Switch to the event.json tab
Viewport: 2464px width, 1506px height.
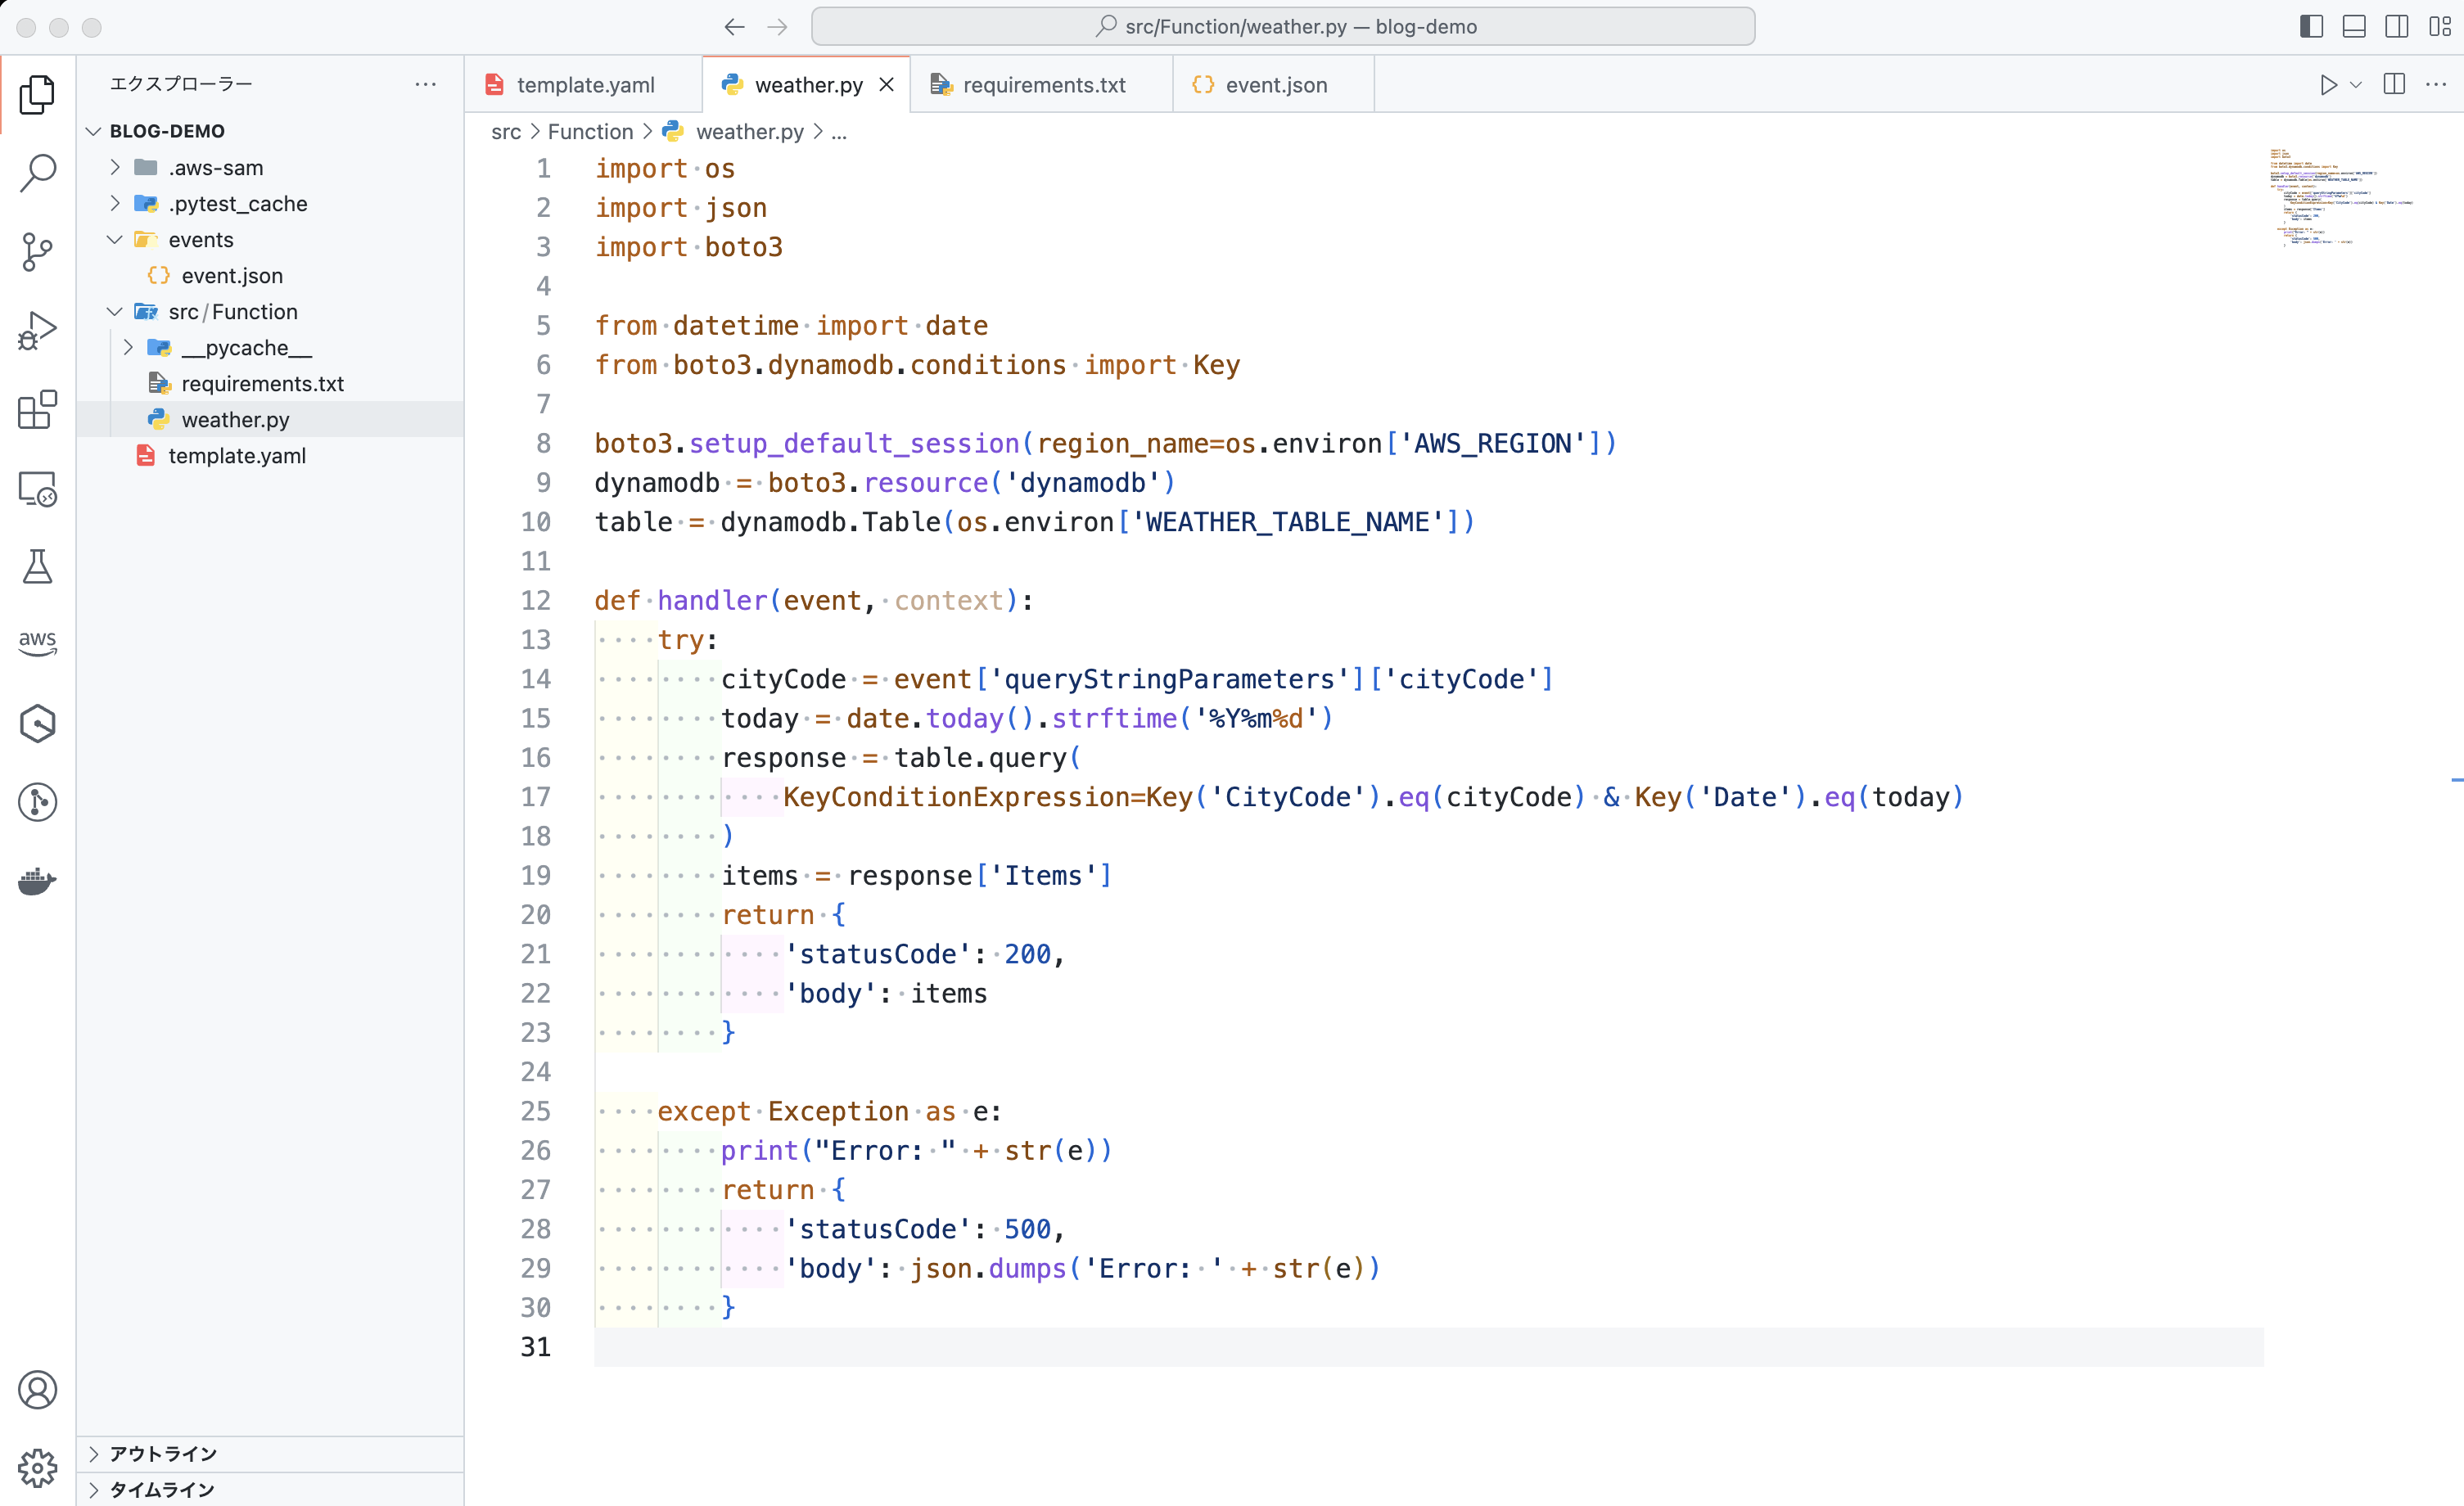click(1274, 85)
